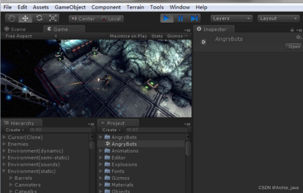The image size is (303, 193).
Task: Open the Game view panel options icon
Action: point(187,30)
